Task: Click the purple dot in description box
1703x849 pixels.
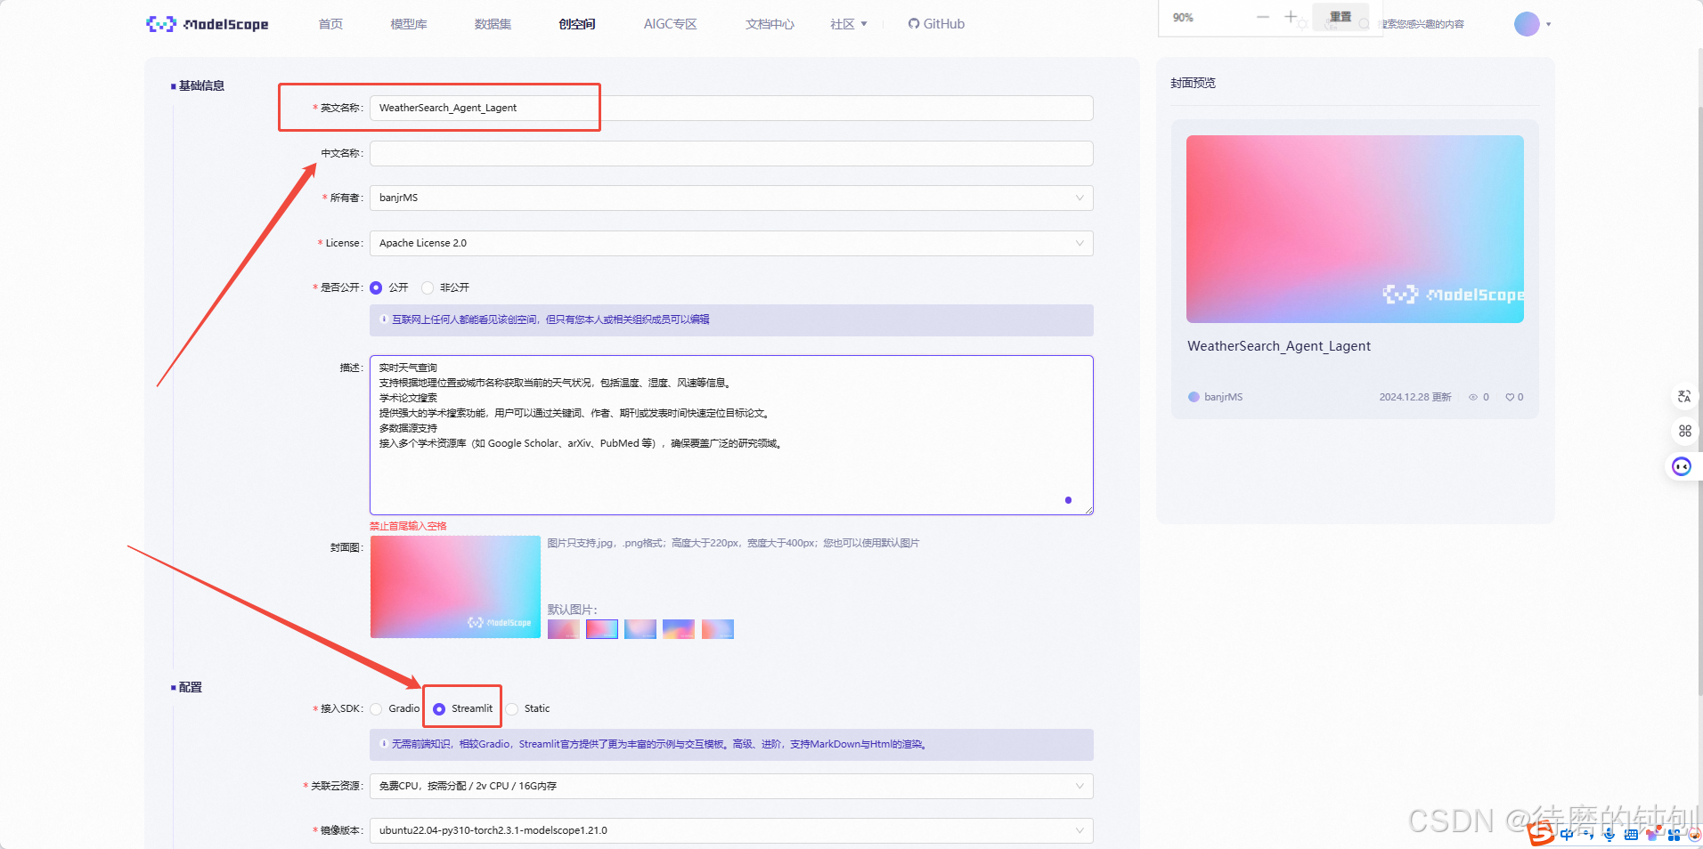Action: 1068,500
